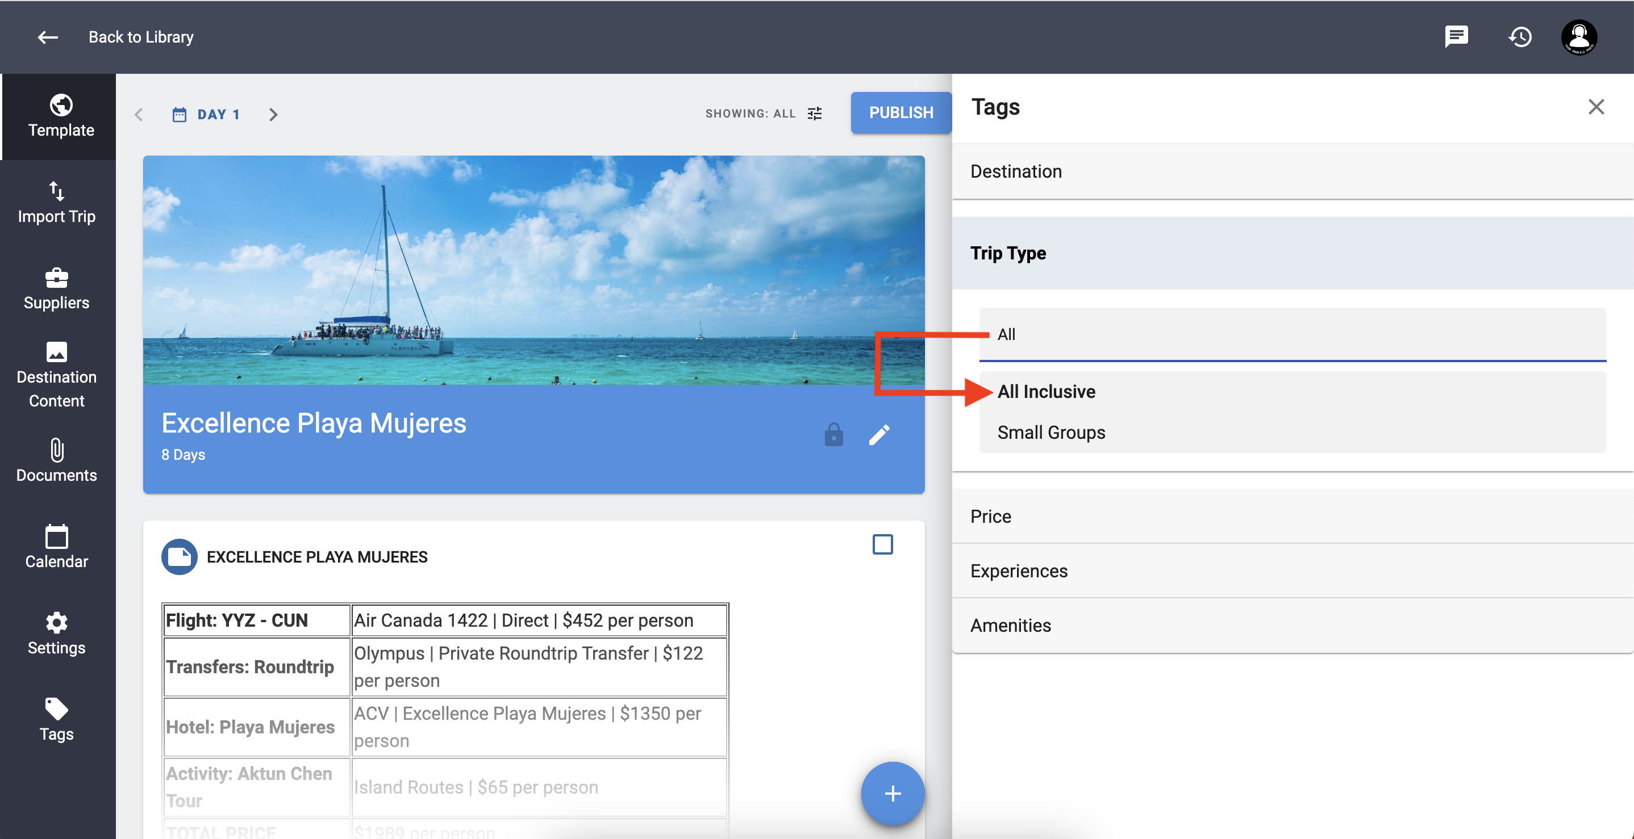This screenshot has width=1634, height=839.
Task: Click the Air Canada 1422 flight details cell
Action: 539,620
